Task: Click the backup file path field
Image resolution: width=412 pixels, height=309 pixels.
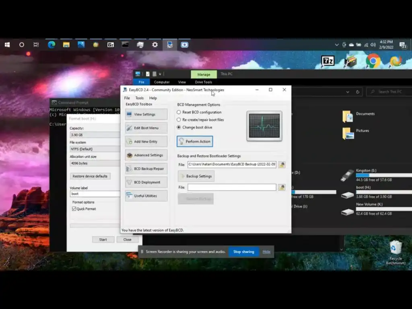Action: click(232, 165)
